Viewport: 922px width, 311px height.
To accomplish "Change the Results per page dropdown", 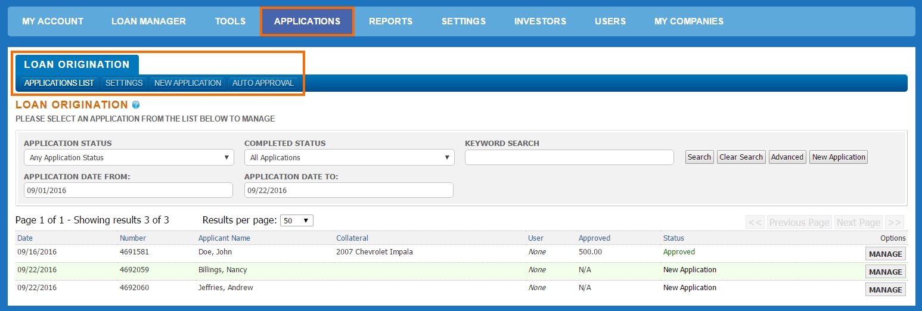I will pos(297,220).
